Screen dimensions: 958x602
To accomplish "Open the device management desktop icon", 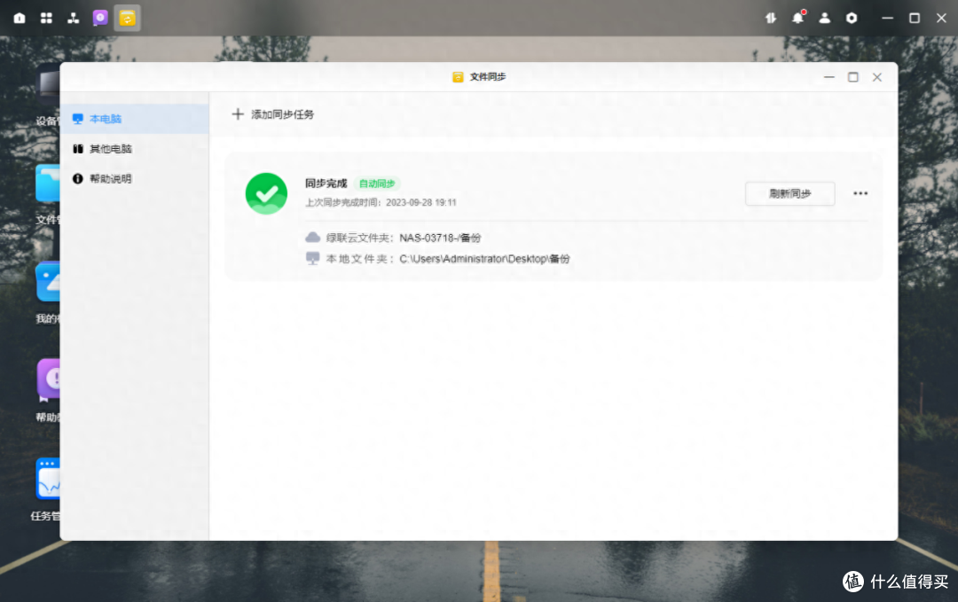I will tap(50, 83).
